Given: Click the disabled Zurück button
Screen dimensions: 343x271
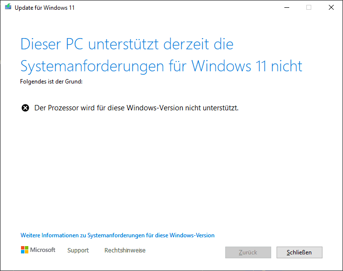Looking at the screenshot, I should [x=248, y=252].
